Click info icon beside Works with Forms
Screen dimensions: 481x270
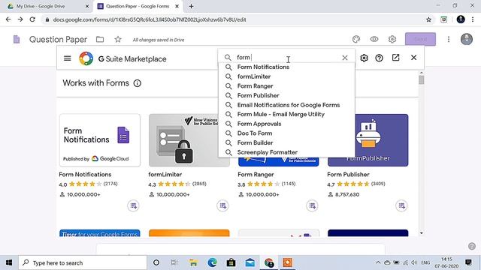[x=138, y=83]
